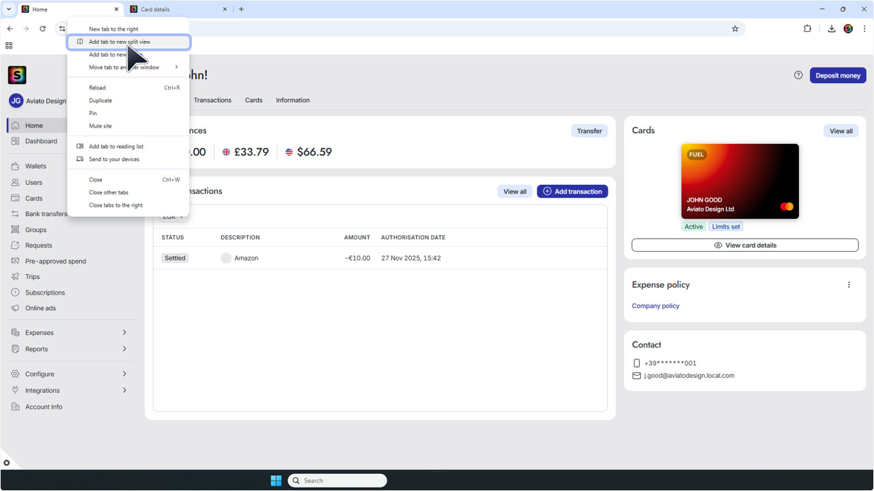Choose Add tab to reading list
The image size is (874, 491).
pos(128,147)
